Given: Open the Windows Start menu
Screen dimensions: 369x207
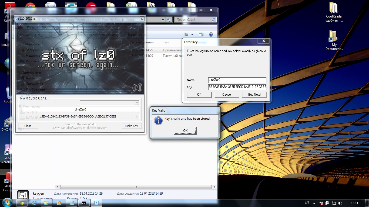Looking at the screenshot, I should (7, 203).
